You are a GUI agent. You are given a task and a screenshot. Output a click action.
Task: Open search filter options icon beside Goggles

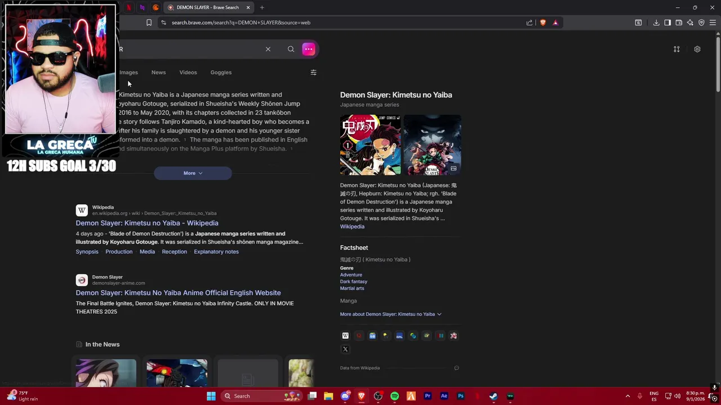pos(313,72)
